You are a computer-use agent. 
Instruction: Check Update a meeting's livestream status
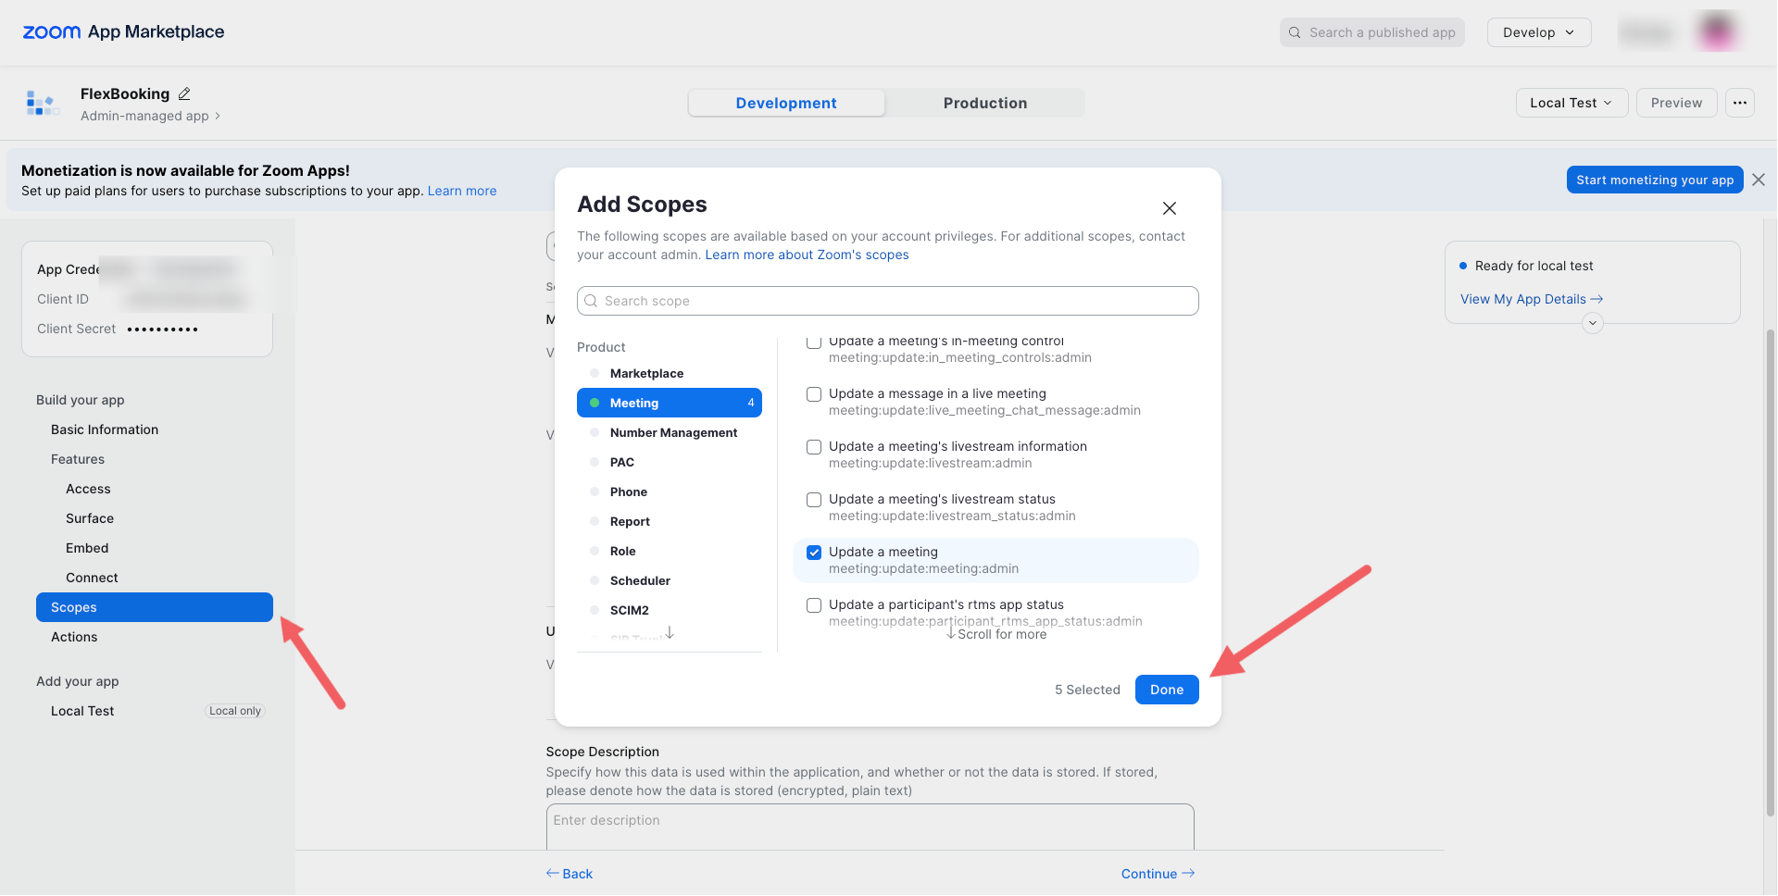pos(814,500)
